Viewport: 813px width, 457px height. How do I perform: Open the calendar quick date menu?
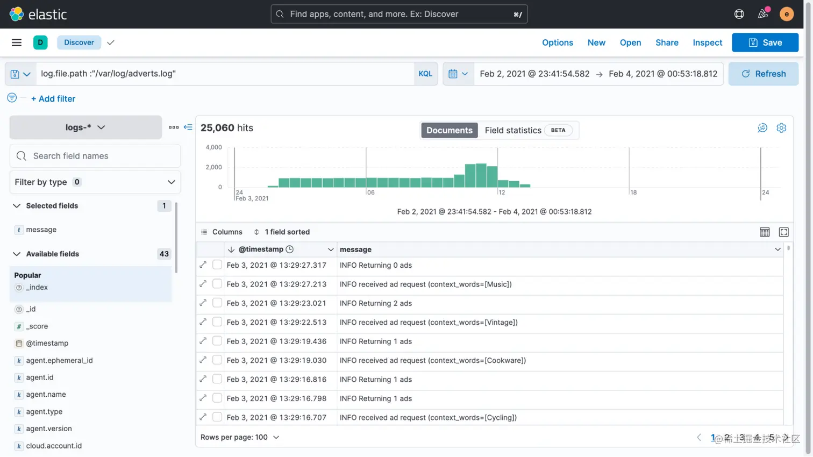[x=458, y=74]
